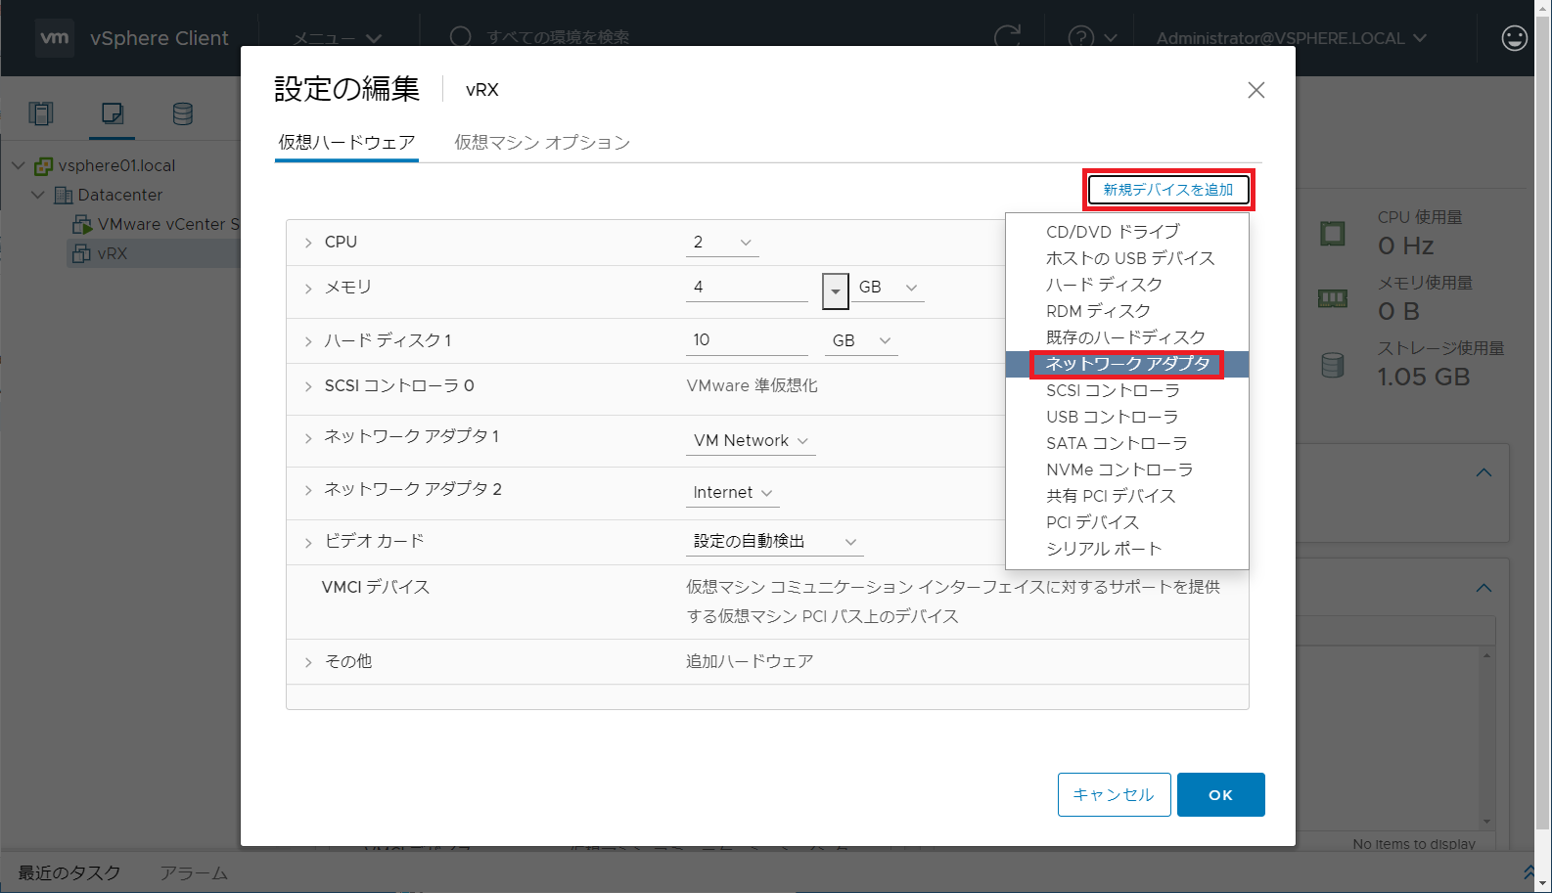Collapse the lower background panel chevron
This screenshot has height=893, width=1552.
pyautogui.click(x=1484, y=588)
